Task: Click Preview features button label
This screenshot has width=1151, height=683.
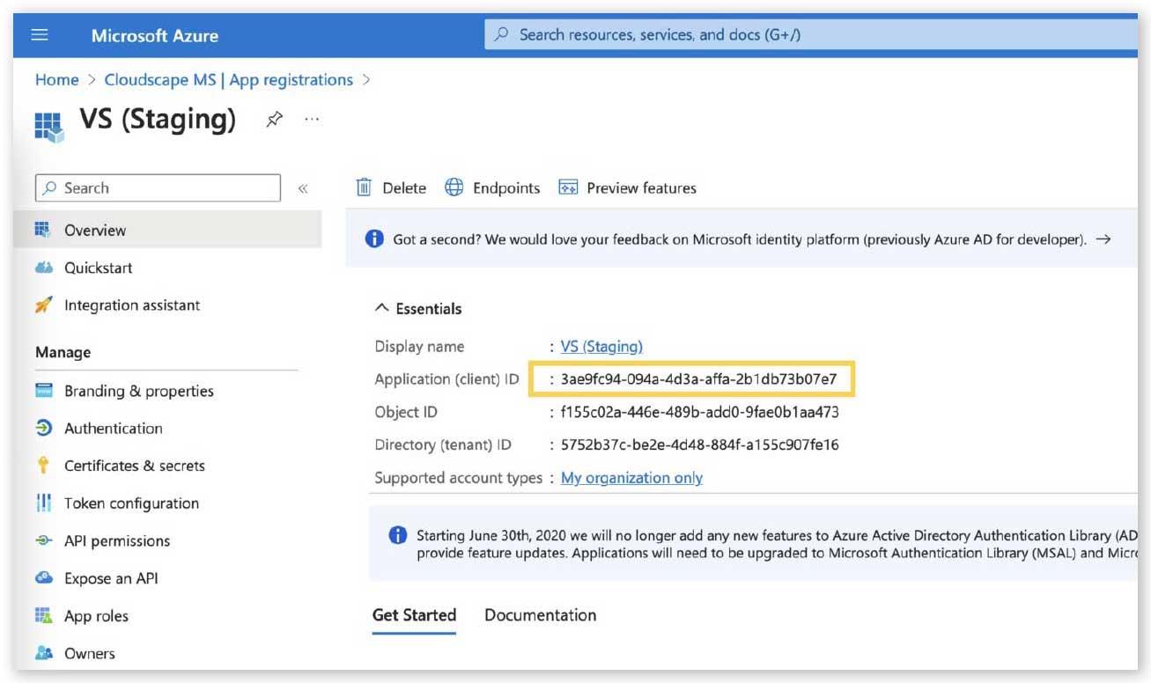Action: pyautogui.click(x=641, y=188)
